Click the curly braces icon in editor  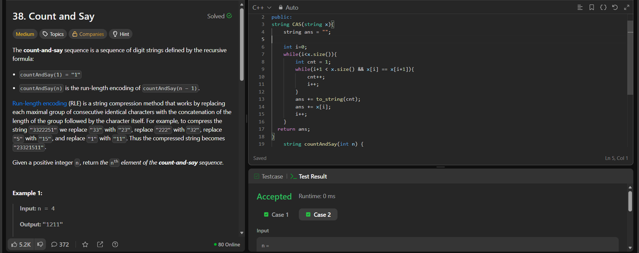coord(604,7)
